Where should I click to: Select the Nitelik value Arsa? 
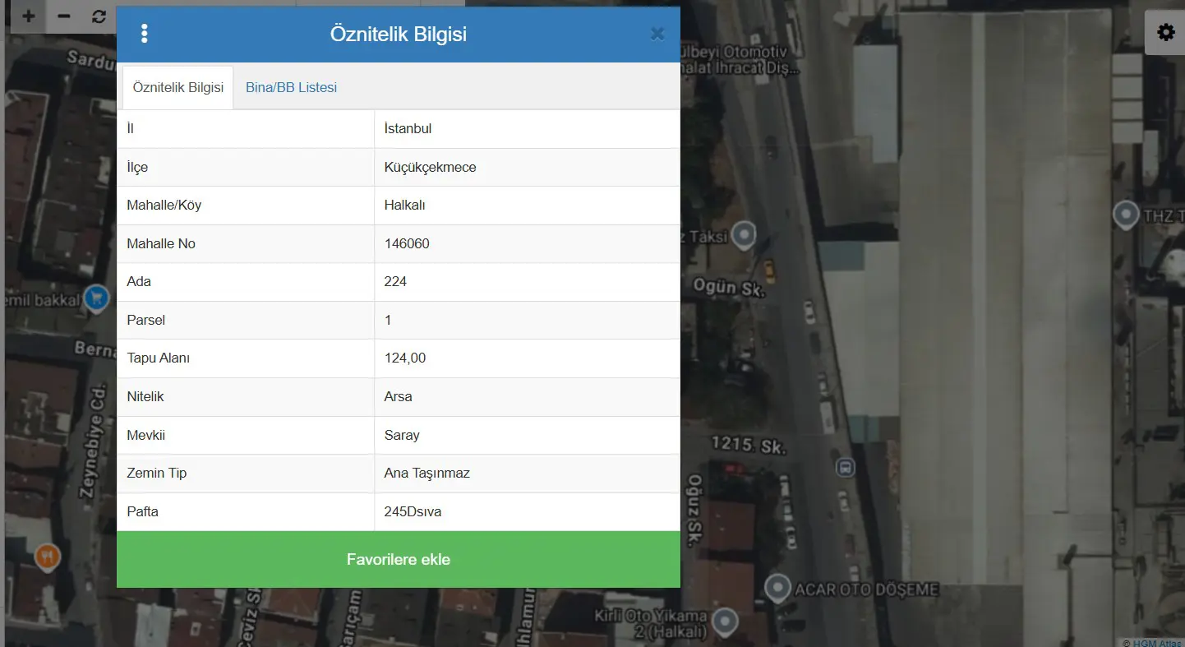527,396
